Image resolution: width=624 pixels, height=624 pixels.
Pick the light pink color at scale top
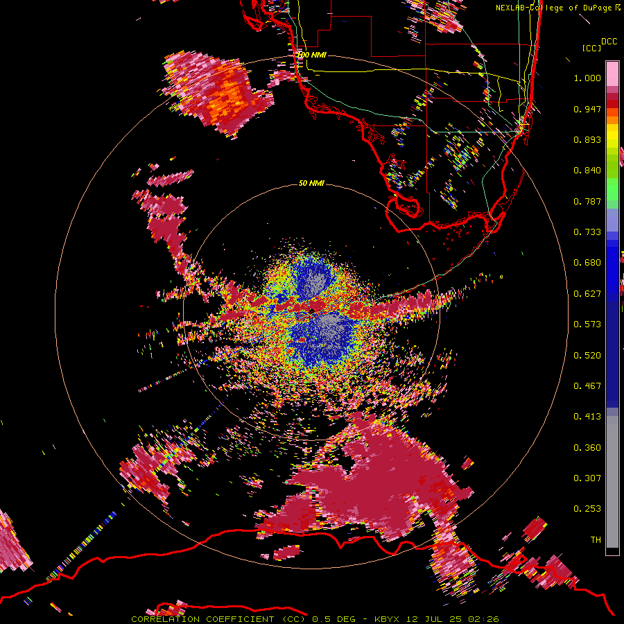click(612, 73)
